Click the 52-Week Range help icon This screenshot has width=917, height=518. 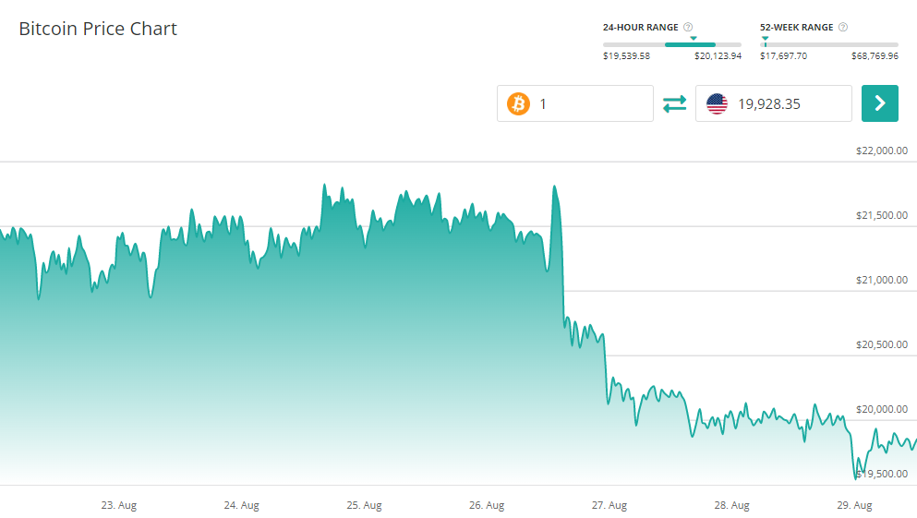[x=843, y=28]
